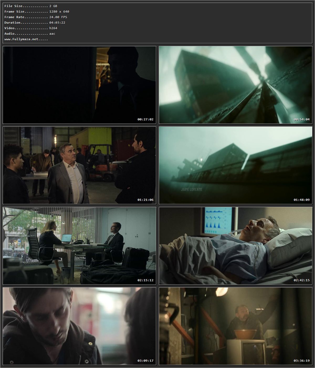Viewport: 315px width, 368px height.
Task: Click the Duration value 04:03:22
Action: (x=57, y=23)
